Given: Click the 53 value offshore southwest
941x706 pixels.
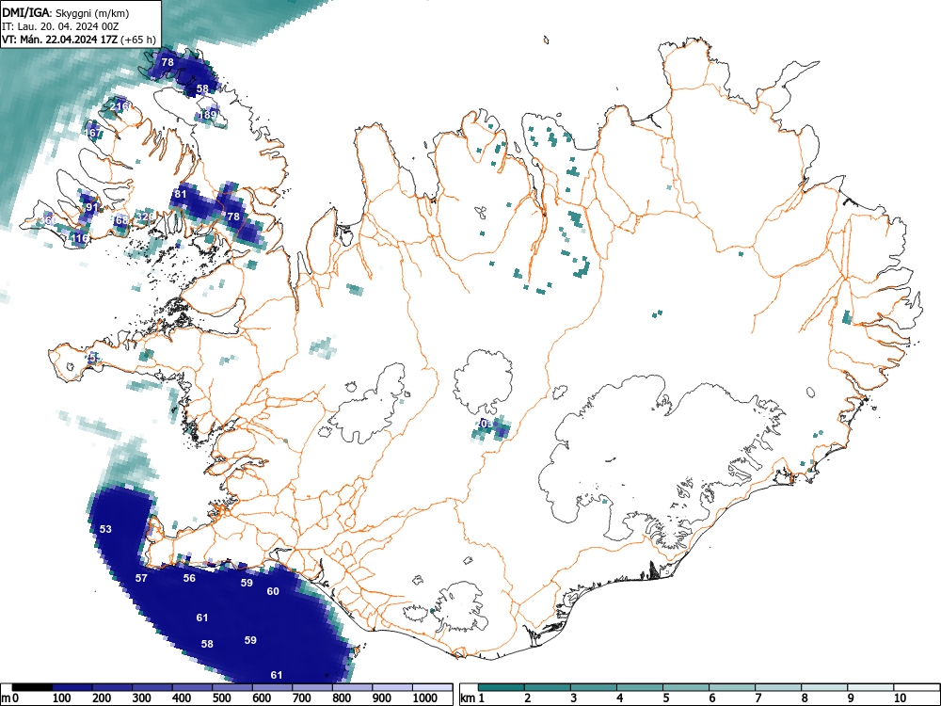Looking at the screenshot, I should click(105, 529).
